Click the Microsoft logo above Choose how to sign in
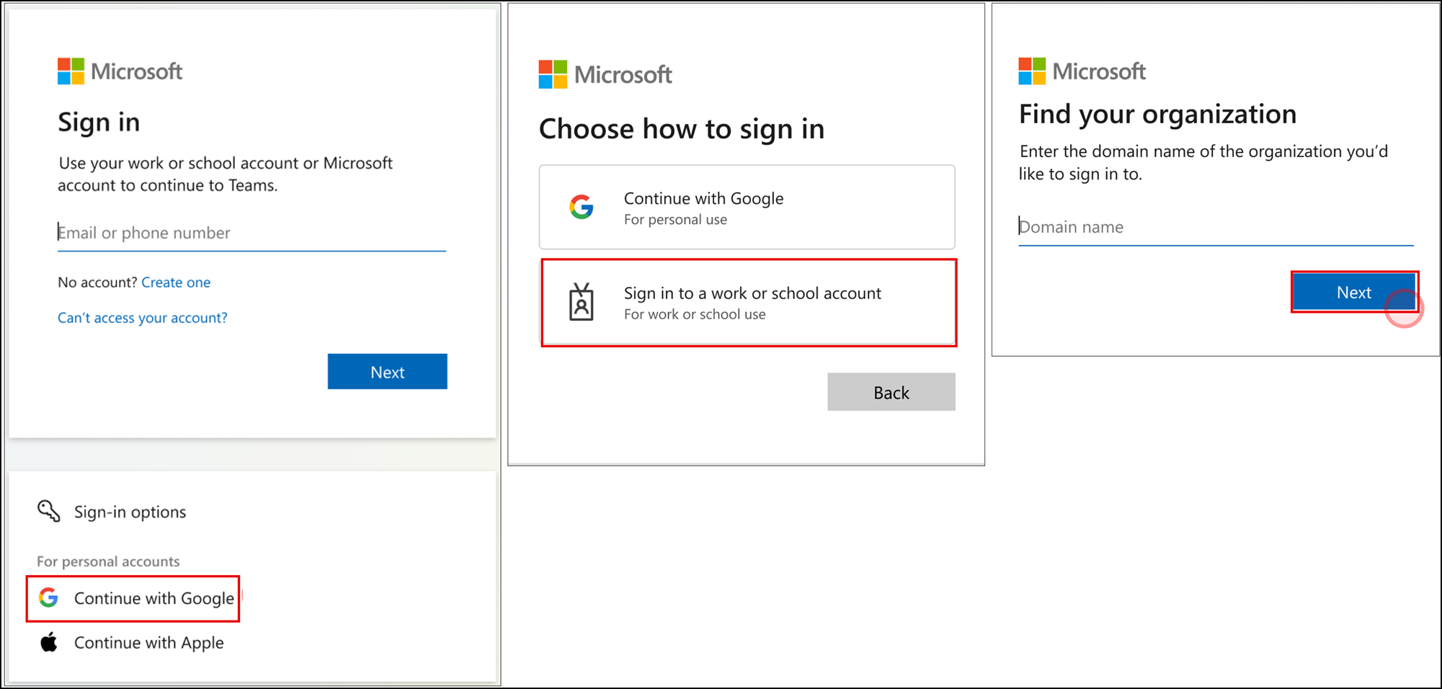The height and width of the screenshot is (689, 1442). coord(604,74)
